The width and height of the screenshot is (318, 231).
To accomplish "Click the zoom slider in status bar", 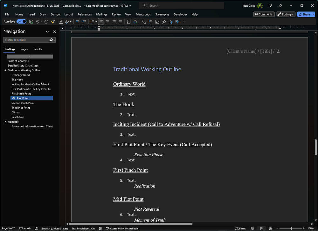I will click(291, 228).
